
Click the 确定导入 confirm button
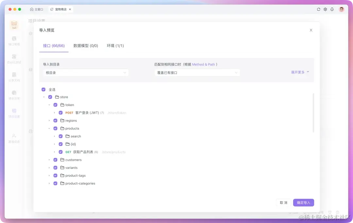[x=303, y=202]
